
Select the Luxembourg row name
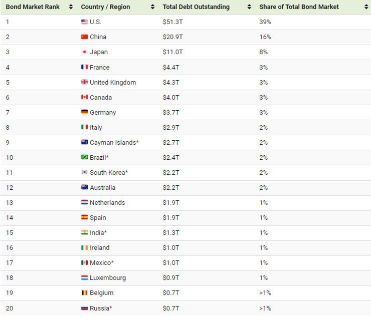pos(108,278)
